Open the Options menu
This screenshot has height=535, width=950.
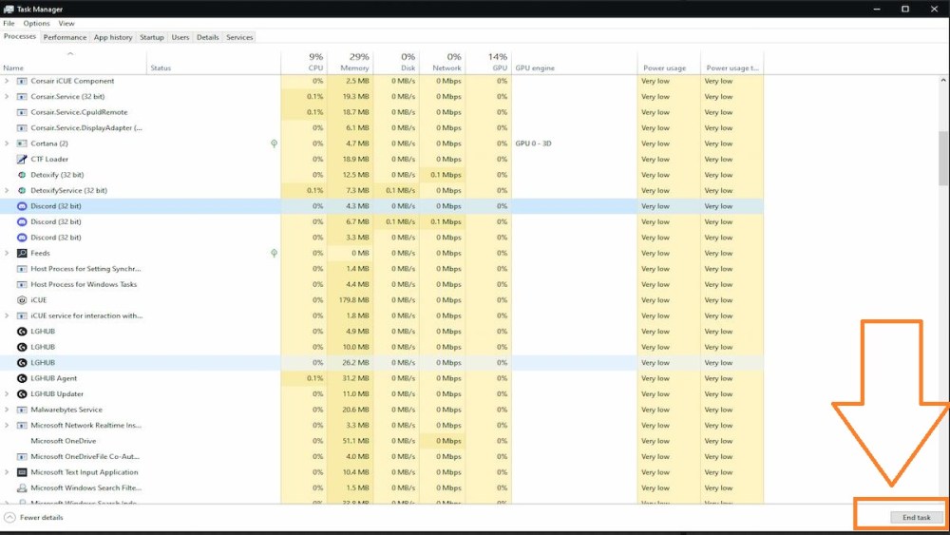37,23
